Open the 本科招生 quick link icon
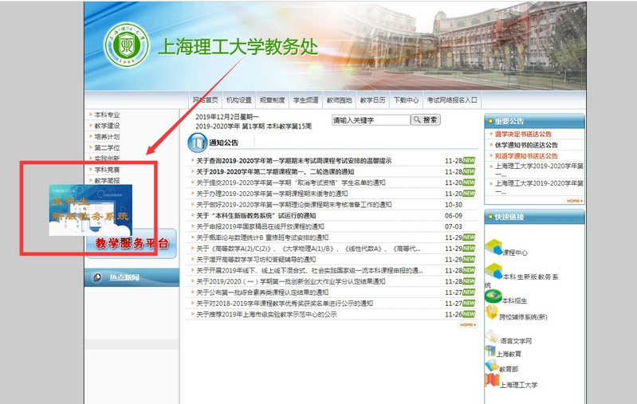 (493, 296)
